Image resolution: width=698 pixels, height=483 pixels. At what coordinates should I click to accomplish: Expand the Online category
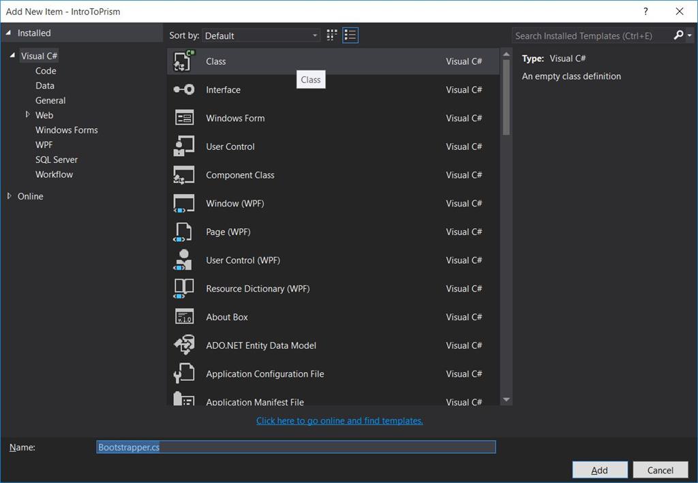(x=9, y=196)
